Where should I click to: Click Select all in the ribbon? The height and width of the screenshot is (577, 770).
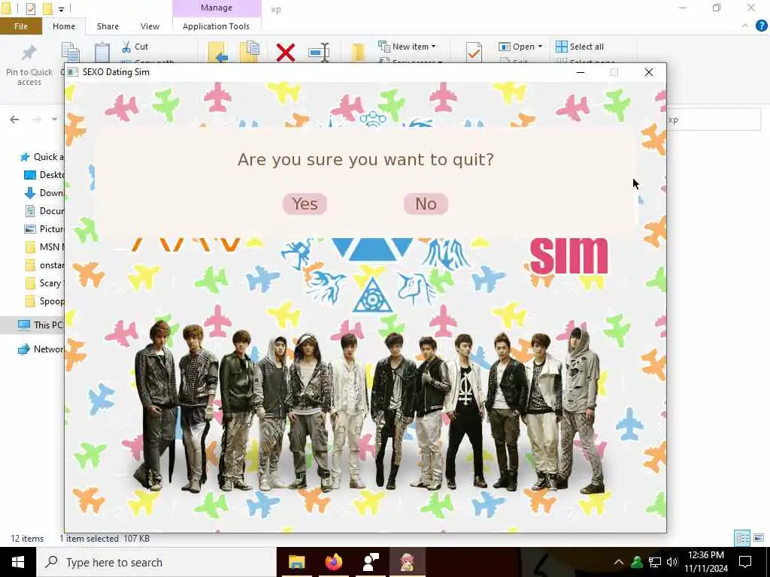(580, 47)
